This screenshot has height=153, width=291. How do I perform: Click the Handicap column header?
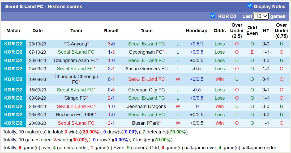(196, 31)
